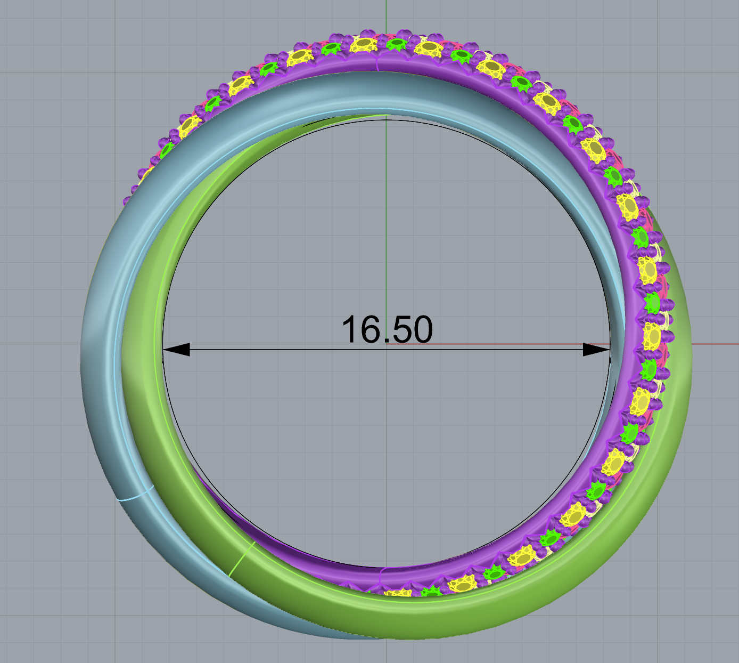Select the 16.50 dimension text
The image size is (739, 663).
click(x=387, y=329)
